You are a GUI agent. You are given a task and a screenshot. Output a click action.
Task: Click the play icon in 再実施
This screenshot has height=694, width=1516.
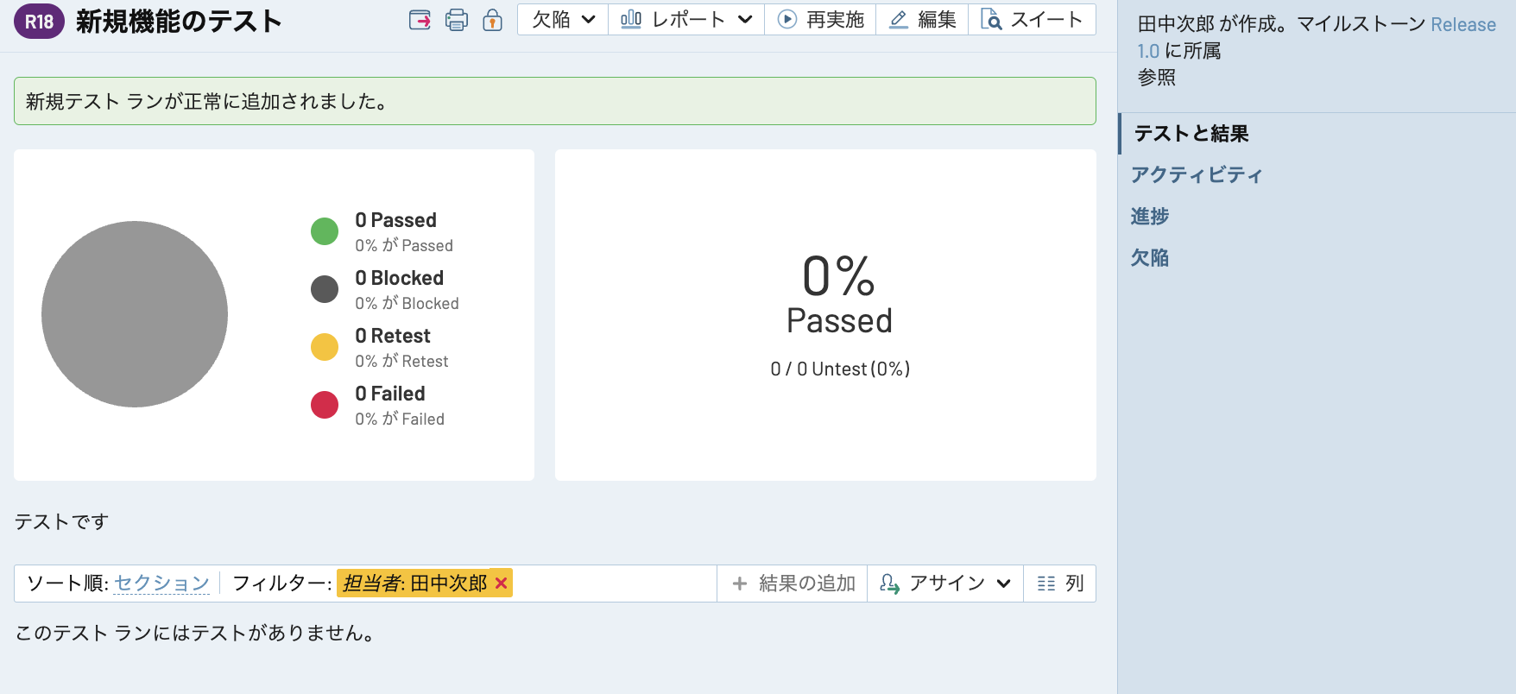click(786, 20)
